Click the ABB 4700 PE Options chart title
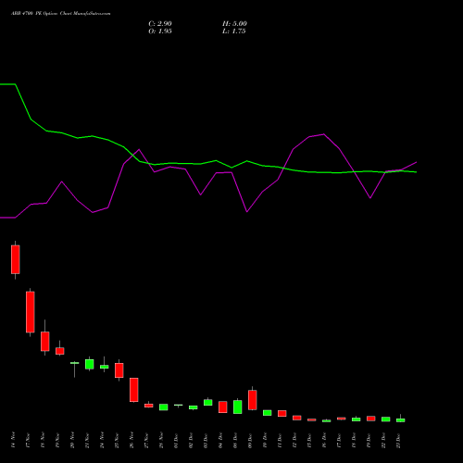 click(61, 14)
